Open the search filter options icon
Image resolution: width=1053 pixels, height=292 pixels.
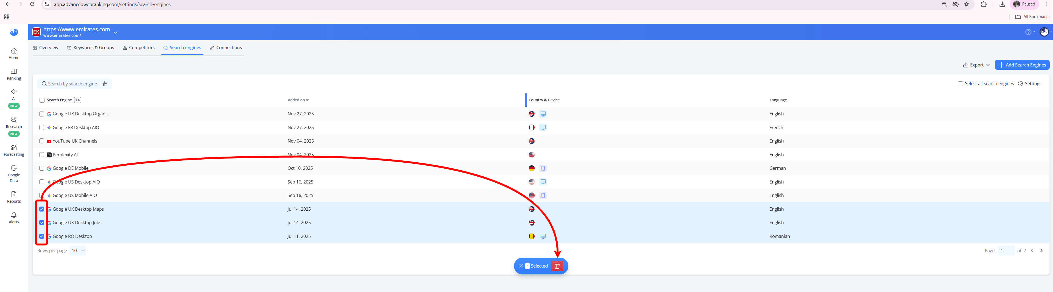click(x=105, y=84)
